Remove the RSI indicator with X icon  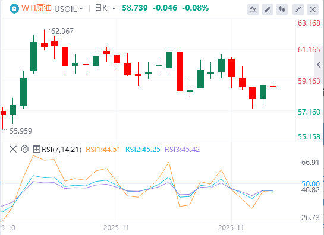[13, 149]
